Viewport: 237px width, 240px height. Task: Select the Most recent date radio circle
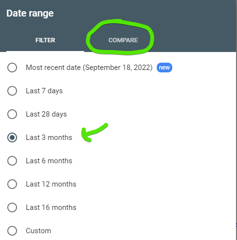[x=12, y=68]
